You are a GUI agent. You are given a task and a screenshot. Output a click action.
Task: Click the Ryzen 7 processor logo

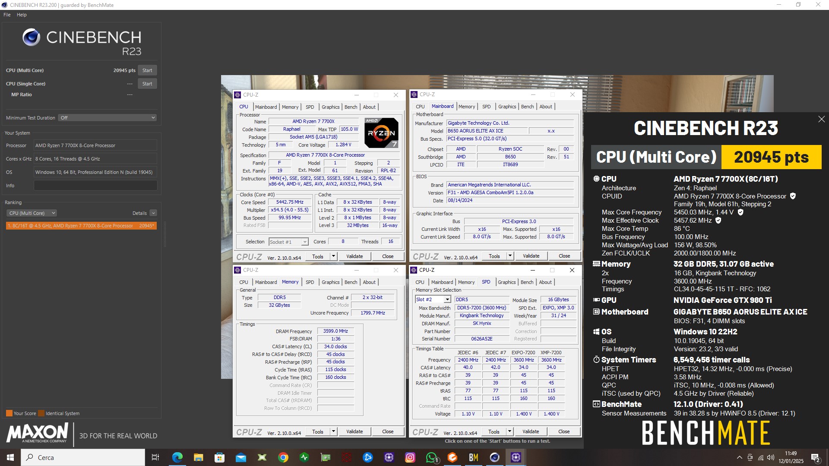(x=381, y=132)
